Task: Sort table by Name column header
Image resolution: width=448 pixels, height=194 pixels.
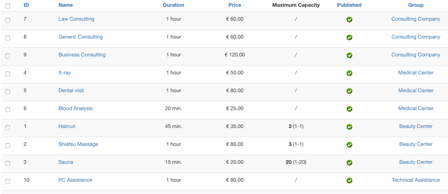Action: (x=65, y=5)
